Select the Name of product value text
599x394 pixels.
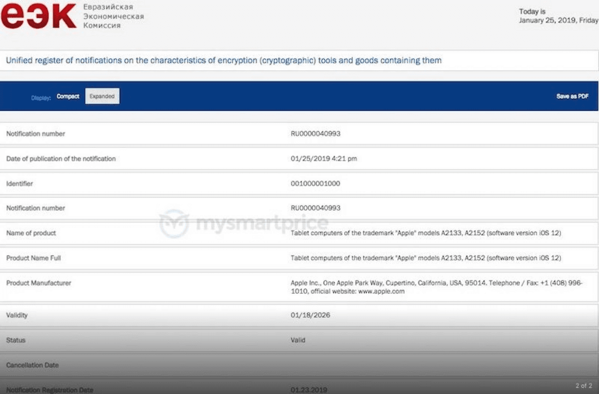click(x=426, y=233)
